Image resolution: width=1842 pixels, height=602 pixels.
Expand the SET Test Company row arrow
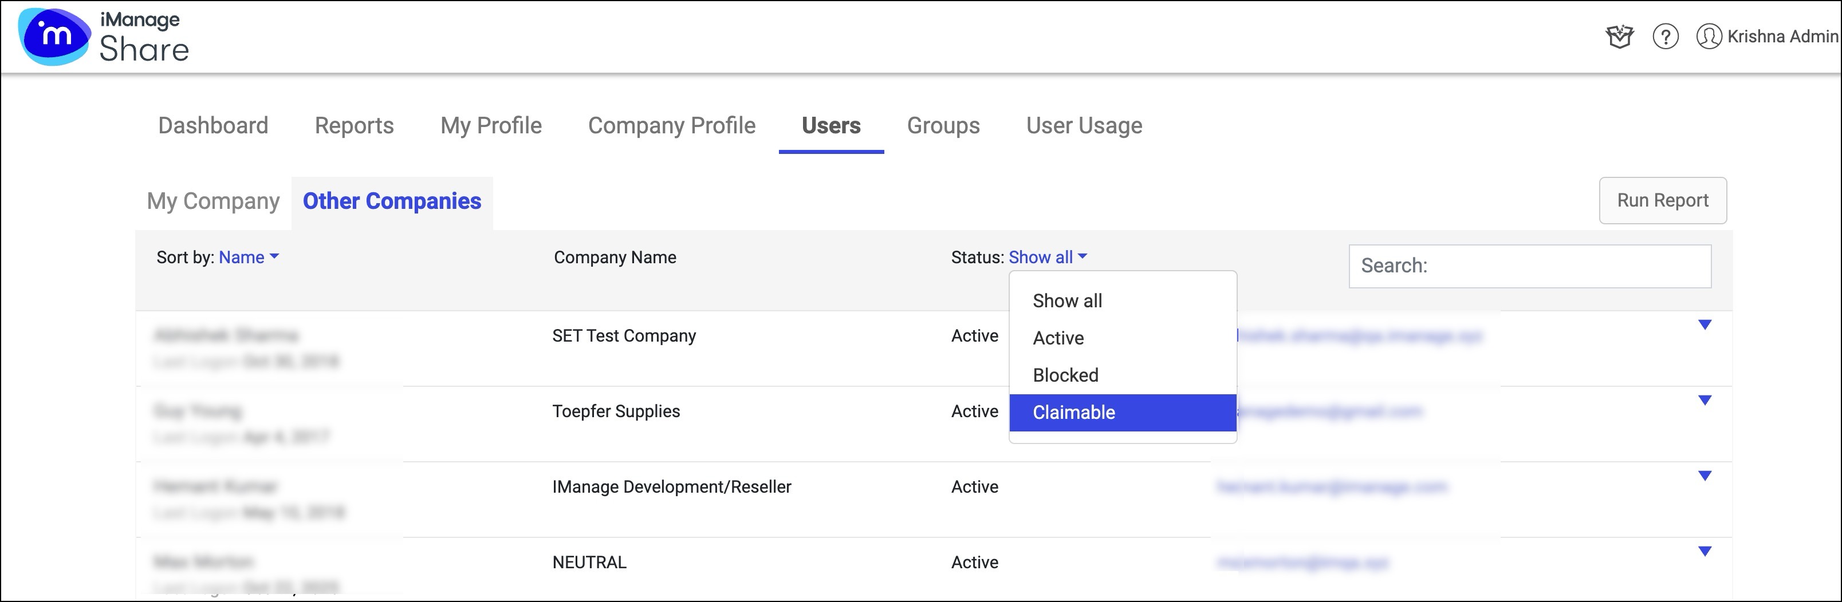[x=1705, y=325]
